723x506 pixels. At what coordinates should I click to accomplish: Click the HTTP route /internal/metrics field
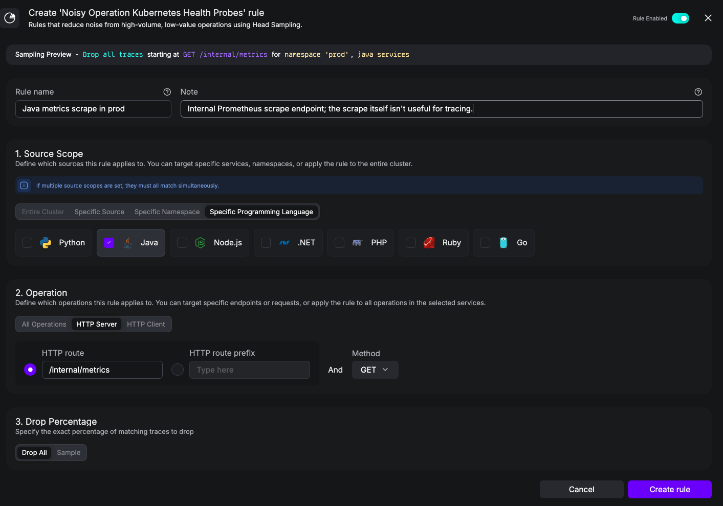coord(102,370)
